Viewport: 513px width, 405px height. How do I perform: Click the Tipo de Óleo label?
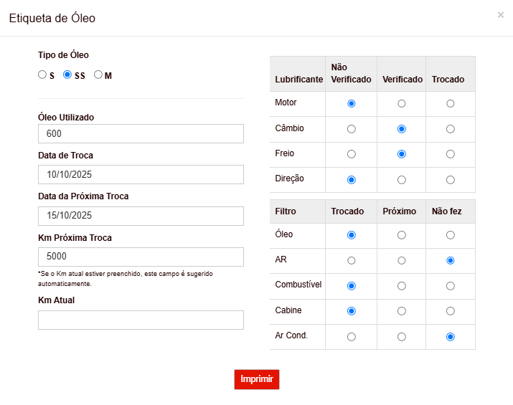[63, 55]
